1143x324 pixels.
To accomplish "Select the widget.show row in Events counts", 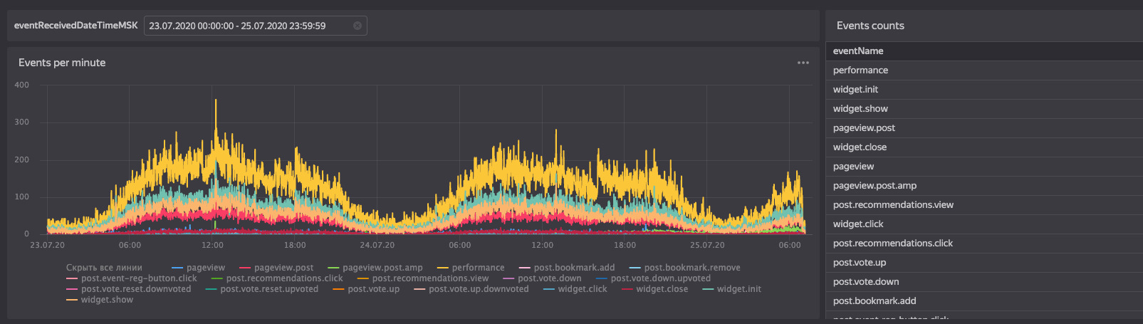I will (984, 109).
